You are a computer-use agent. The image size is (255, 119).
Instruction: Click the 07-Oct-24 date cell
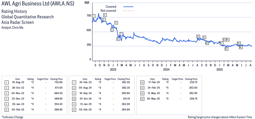click(x=85, y=99)
